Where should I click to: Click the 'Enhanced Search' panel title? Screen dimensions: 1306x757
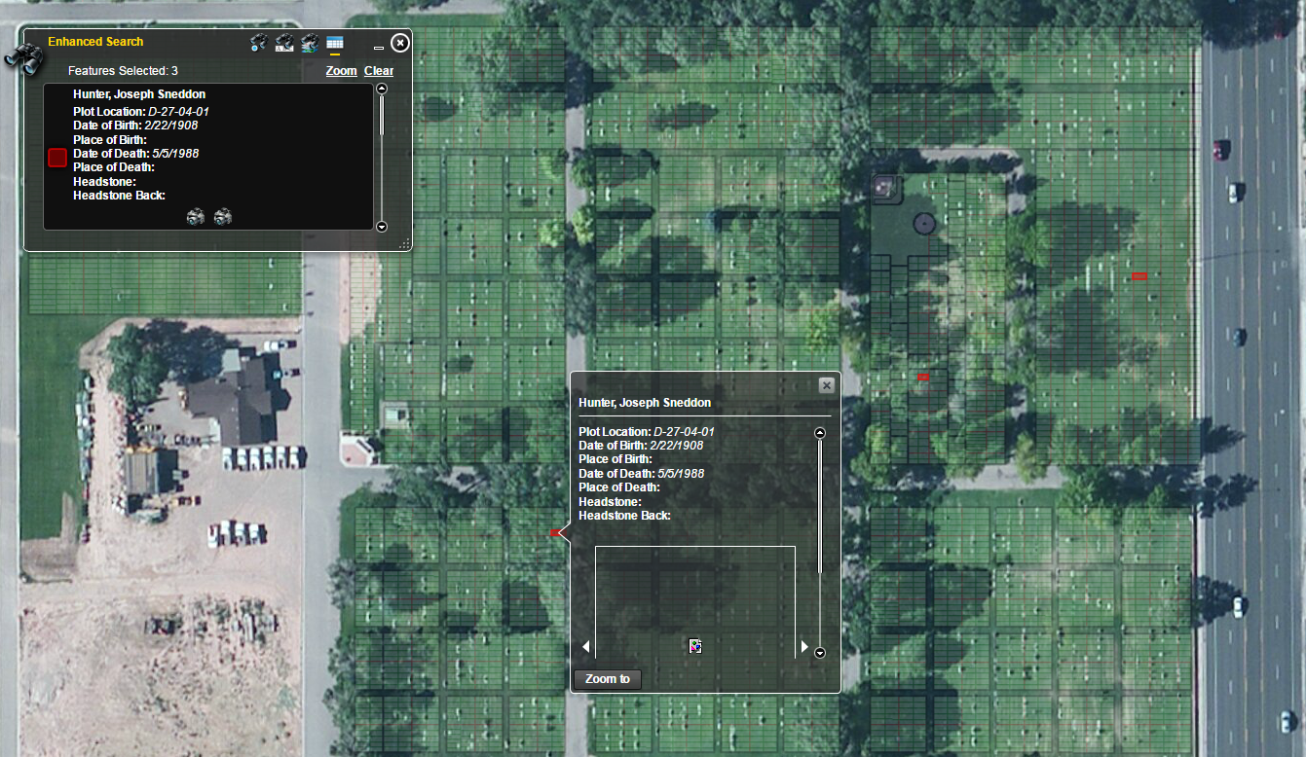95,42
